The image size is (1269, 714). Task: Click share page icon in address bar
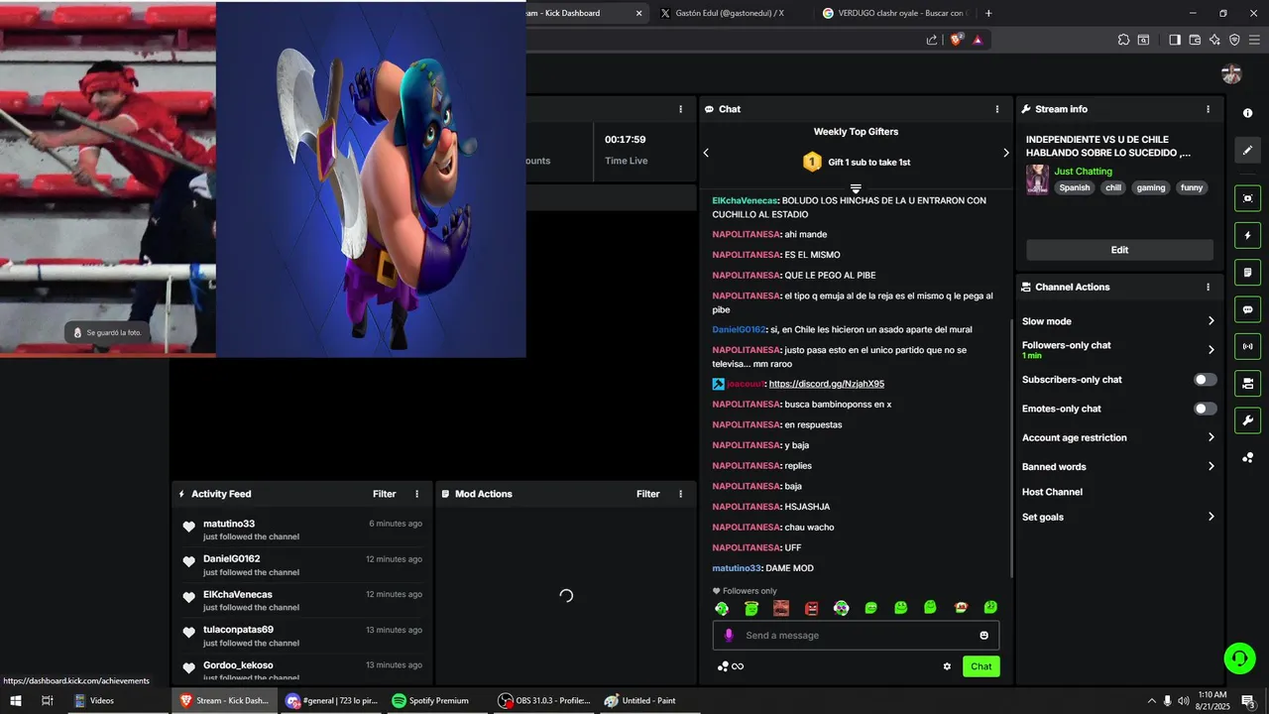tap(932, 40)
